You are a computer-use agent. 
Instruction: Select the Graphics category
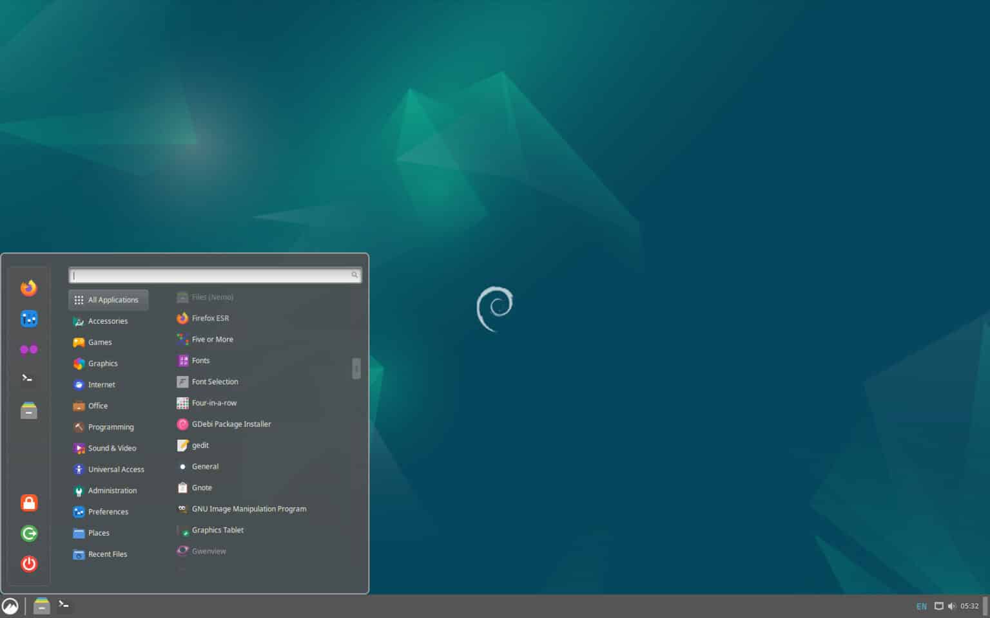[x=102, y=363]
